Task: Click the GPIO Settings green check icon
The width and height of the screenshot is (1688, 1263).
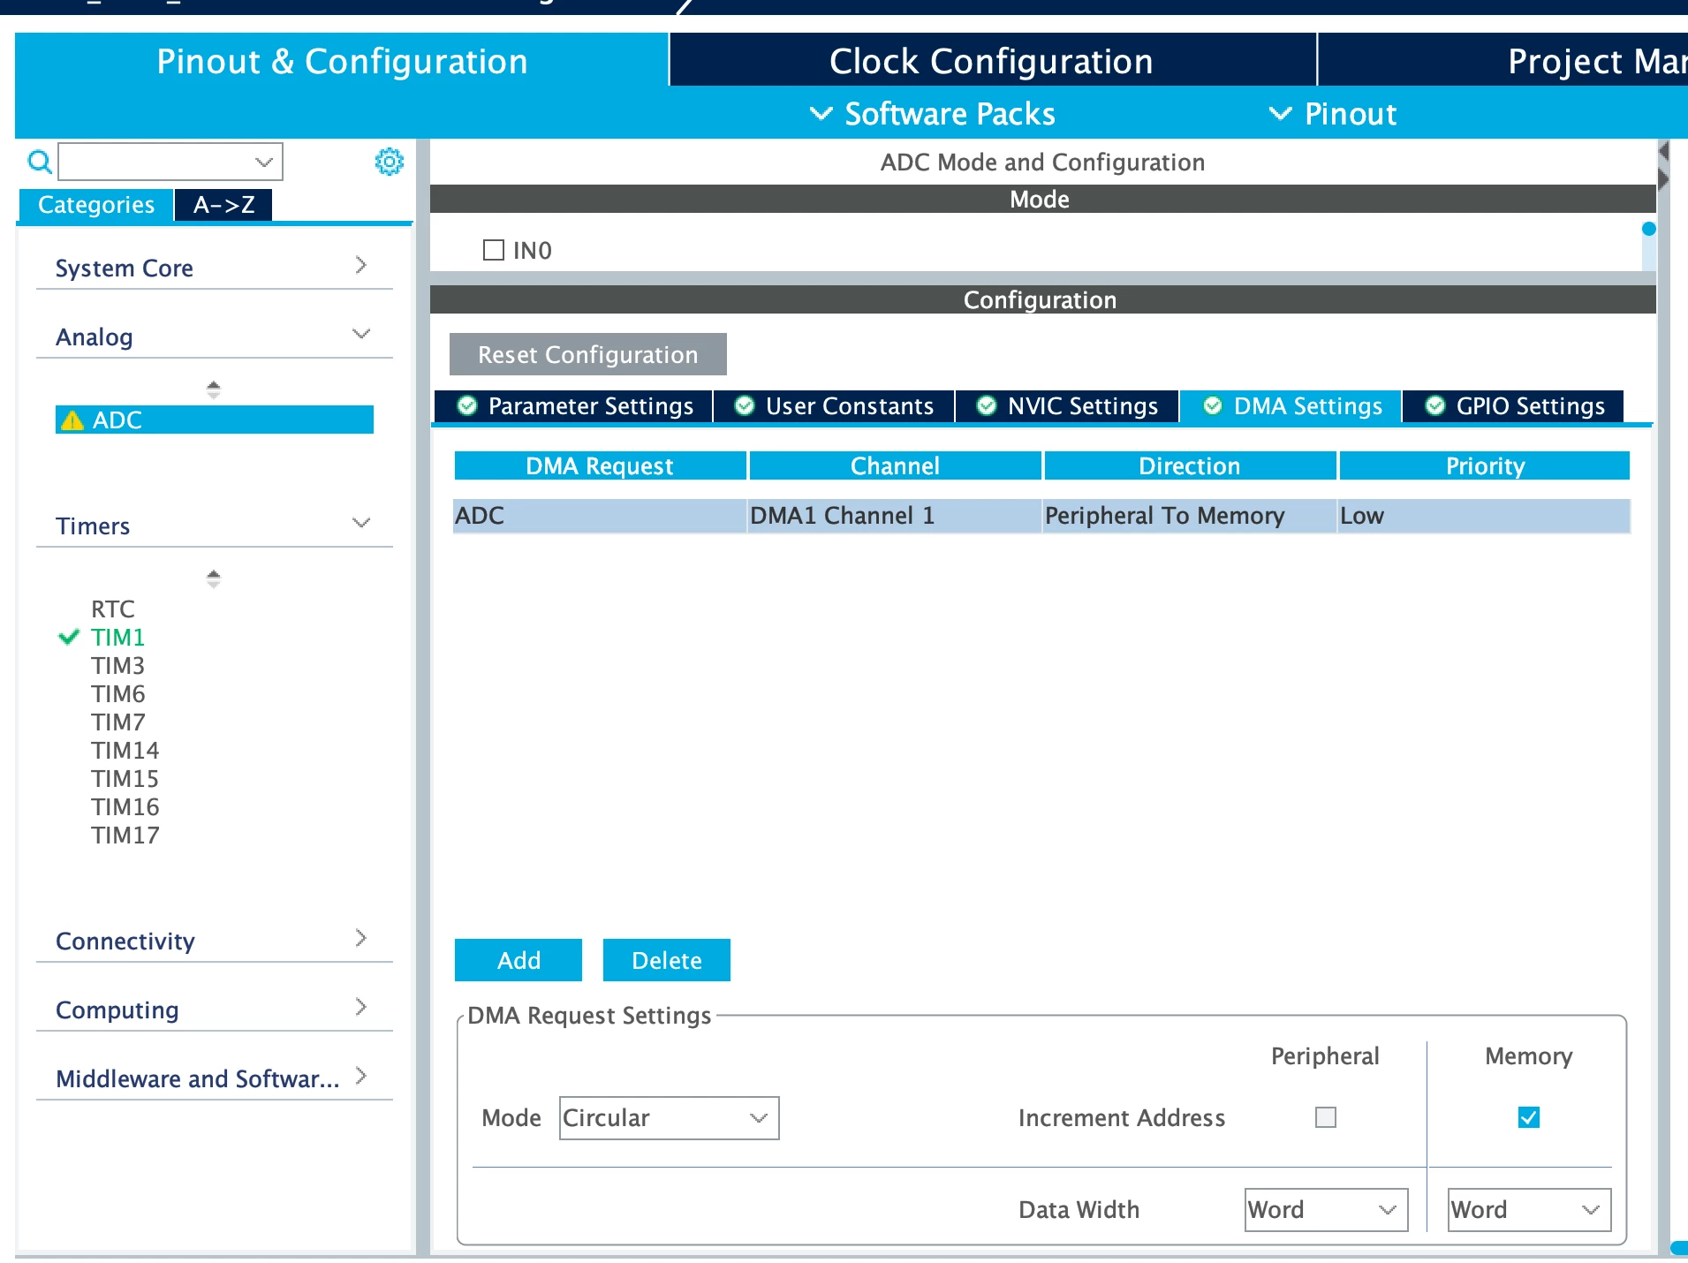Action: point(1435,405)
